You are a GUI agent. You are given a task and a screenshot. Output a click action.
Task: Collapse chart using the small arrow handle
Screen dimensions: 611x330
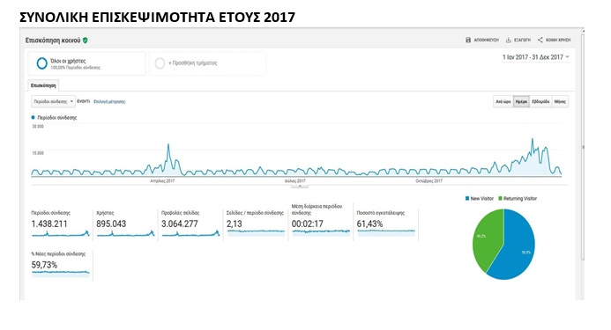[300, 186]
